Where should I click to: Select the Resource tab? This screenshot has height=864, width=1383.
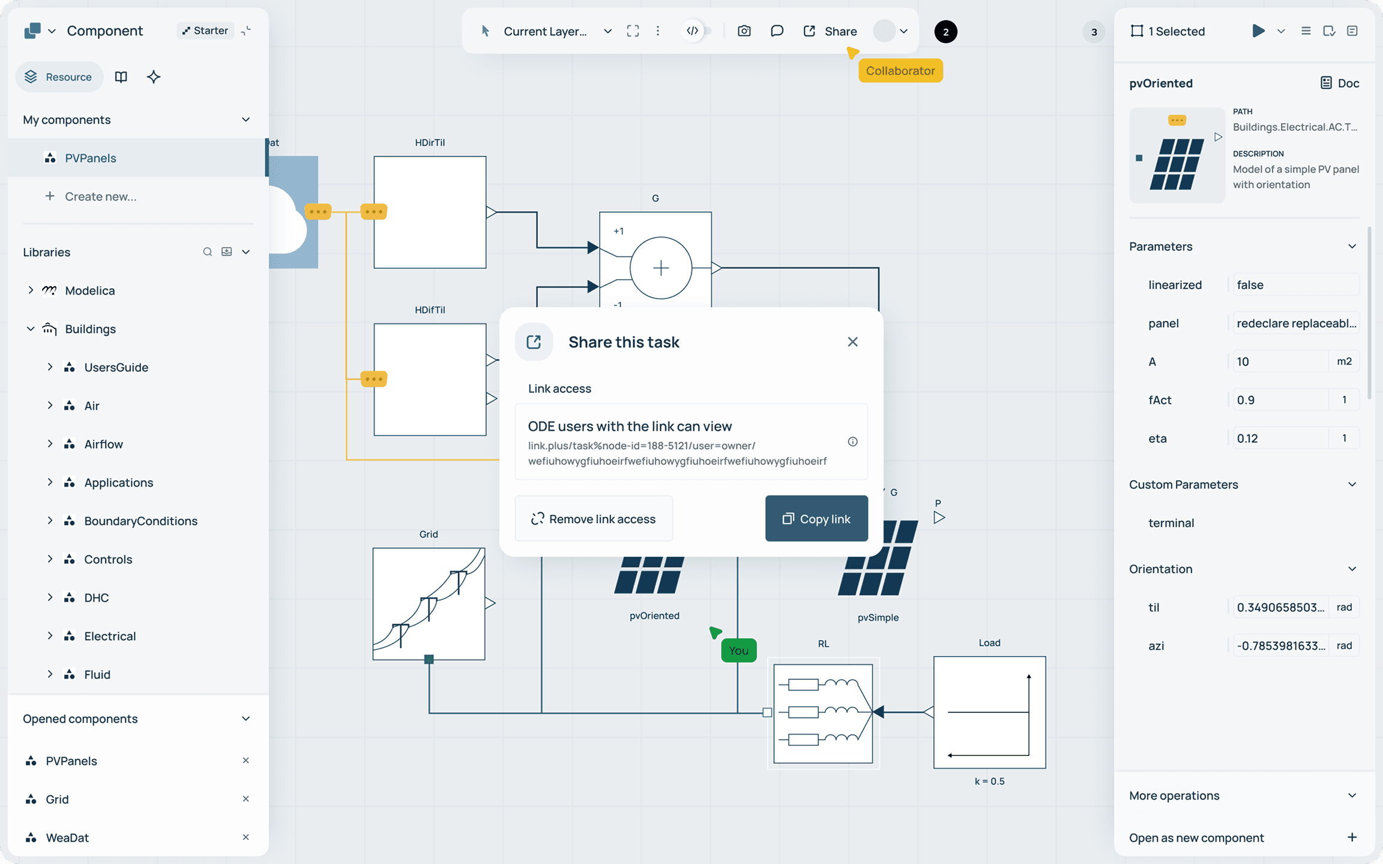[x=59, y=77]
